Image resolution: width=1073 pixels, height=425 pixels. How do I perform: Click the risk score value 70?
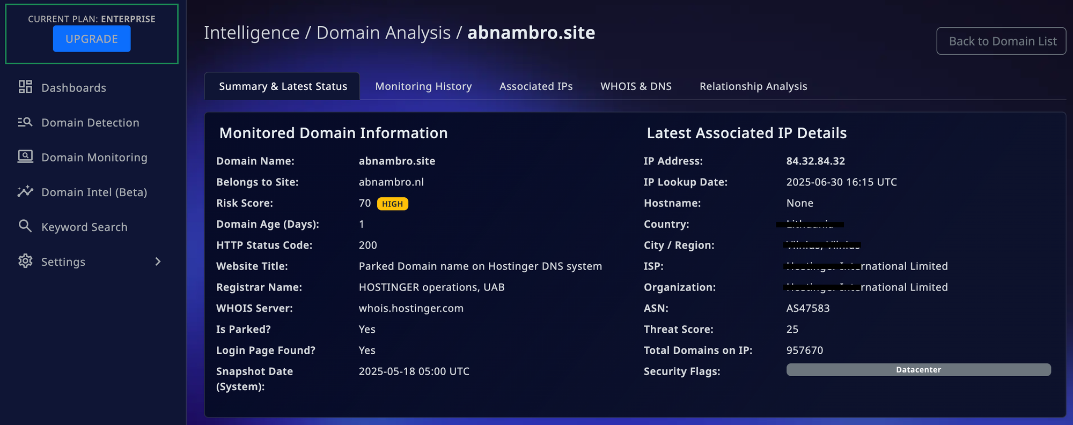[365, 203]
